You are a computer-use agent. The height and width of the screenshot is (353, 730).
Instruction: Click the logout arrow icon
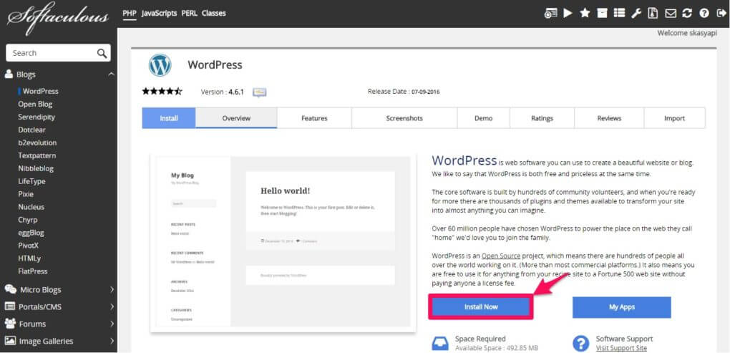[x=721, y=13]
